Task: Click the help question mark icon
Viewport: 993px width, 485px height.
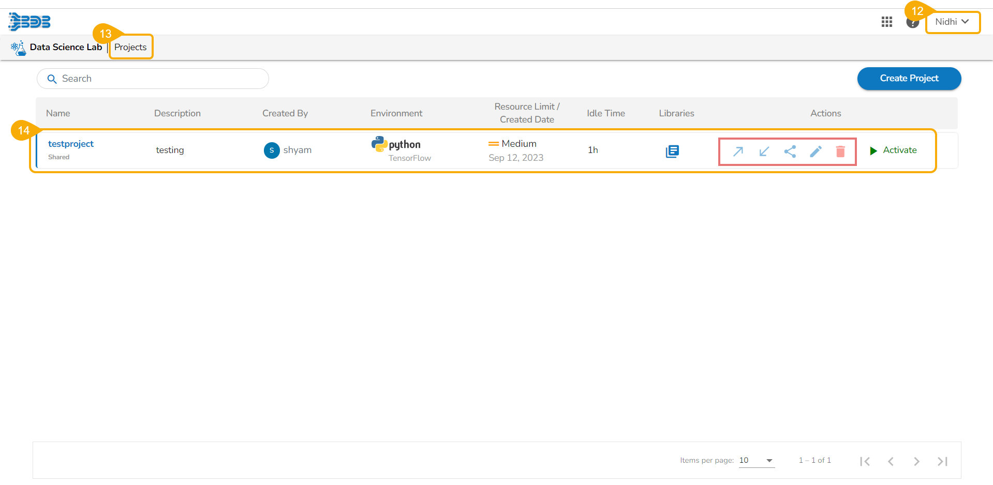Action: (912, 23)
